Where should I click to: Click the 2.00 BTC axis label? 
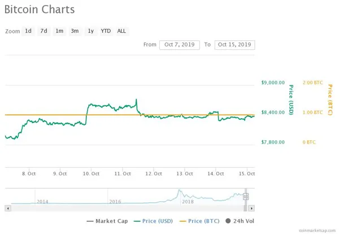click(x=313, y=83)
